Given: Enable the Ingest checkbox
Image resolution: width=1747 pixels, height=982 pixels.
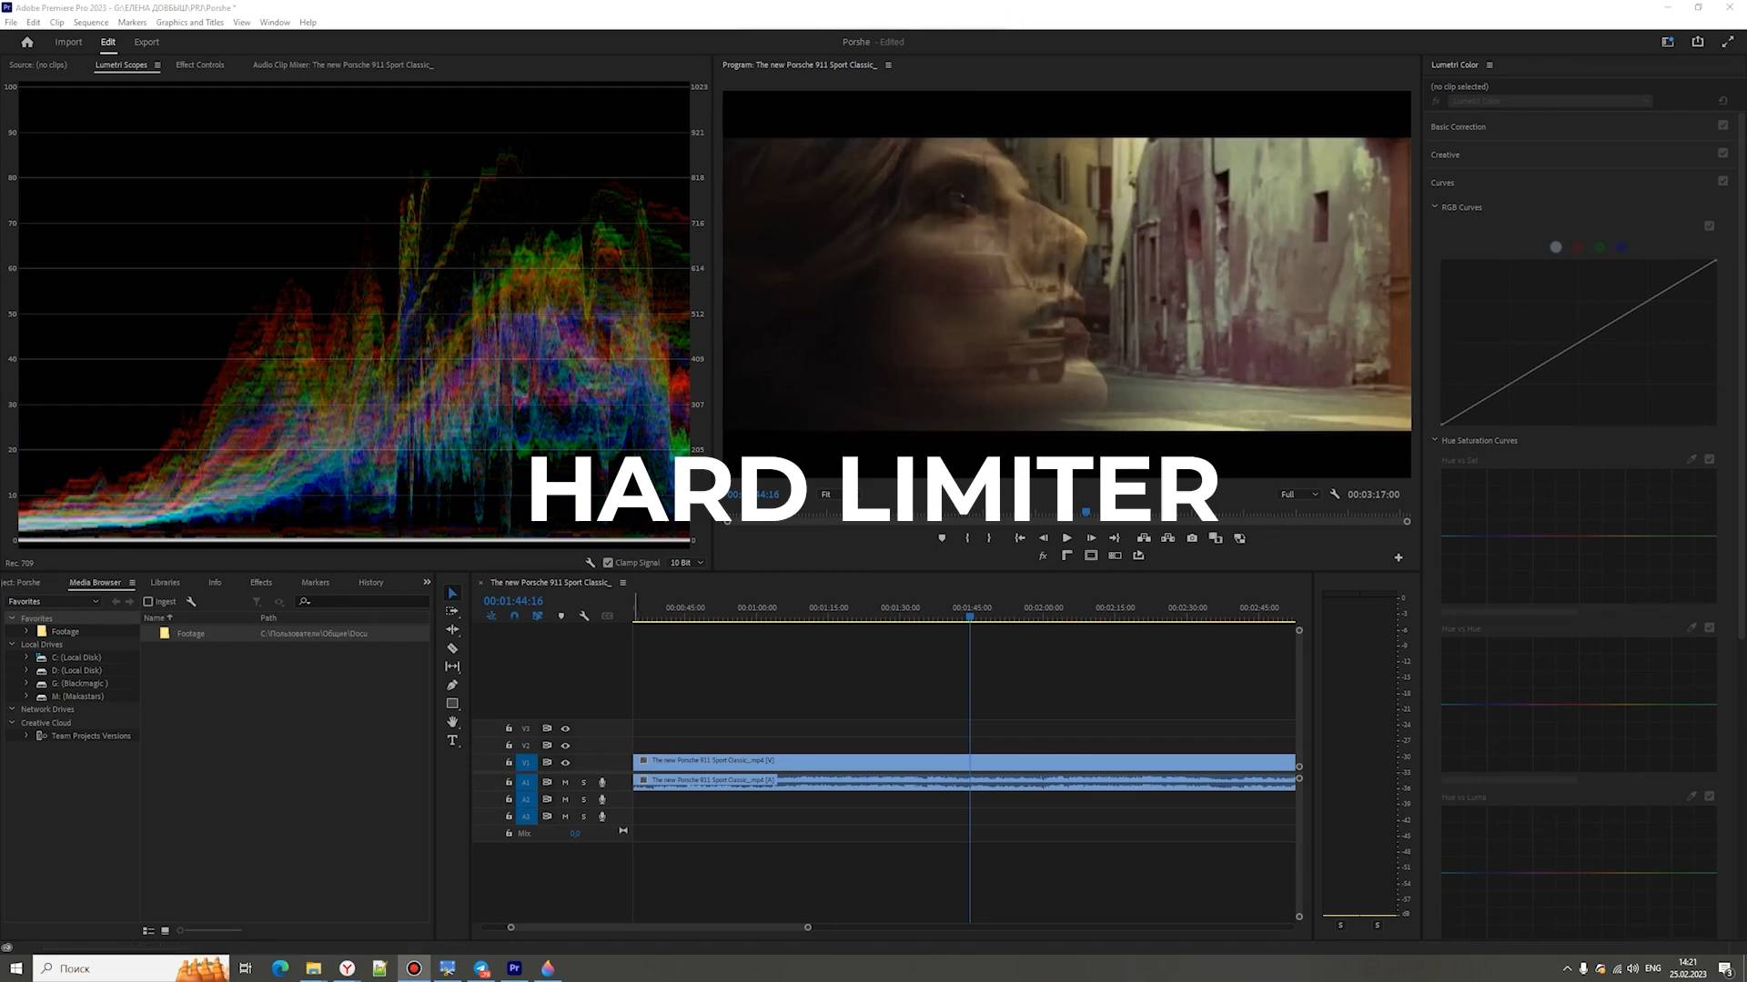Looking at the screenshot, I should click(148, 602).
